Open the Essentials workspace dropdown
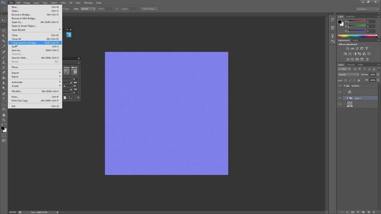 click(367, 9)
